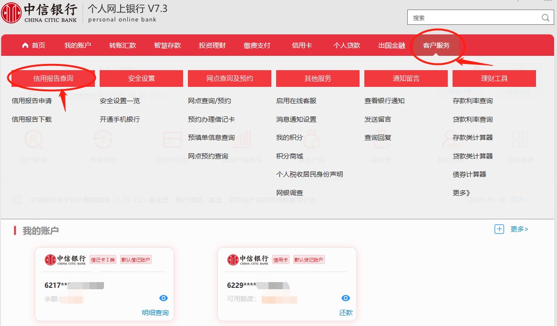
Task: Show credit limit with eye icon on 6229 card
Action: [346, 298]
